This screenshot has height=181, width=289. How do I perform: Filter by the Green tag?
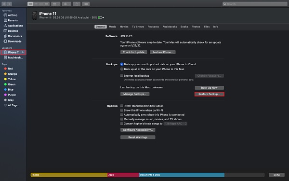(12, 84)
